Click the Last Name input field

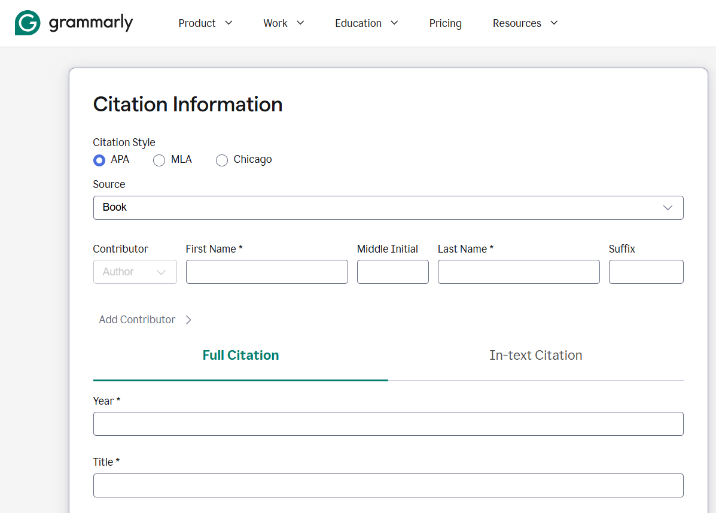click(x=518, y=272)
